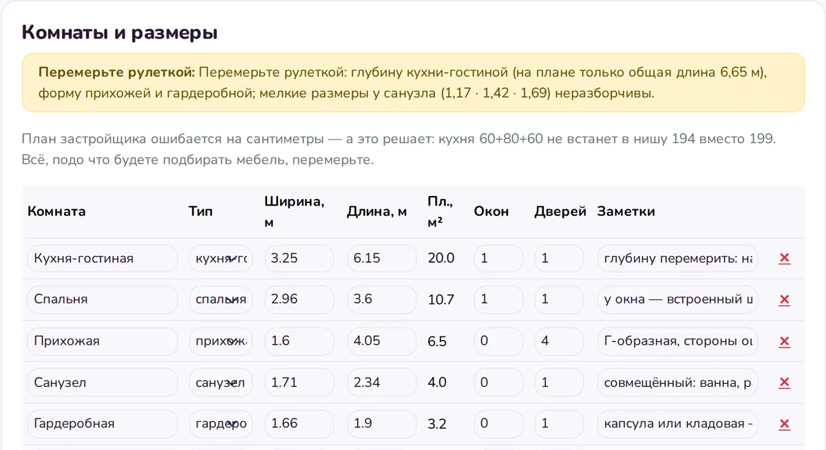
Task: Edit room name field Санузел
Action: point(102,383)
